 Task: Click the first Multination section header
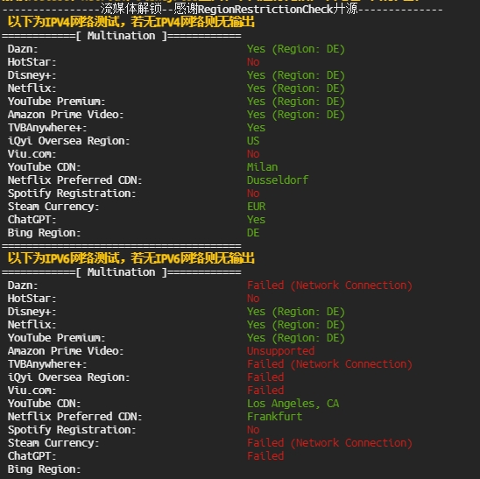click(122, 36)
